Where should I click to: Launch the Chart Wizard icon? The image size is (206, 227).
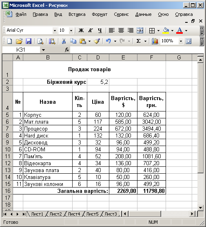(155, 41)
